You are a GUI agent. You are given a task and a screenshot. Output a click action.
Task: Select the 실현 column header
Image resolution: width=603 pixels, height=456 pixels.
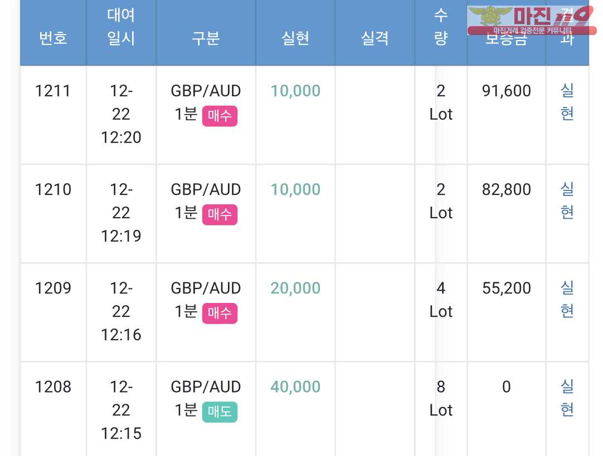click(x=295, y=38)
